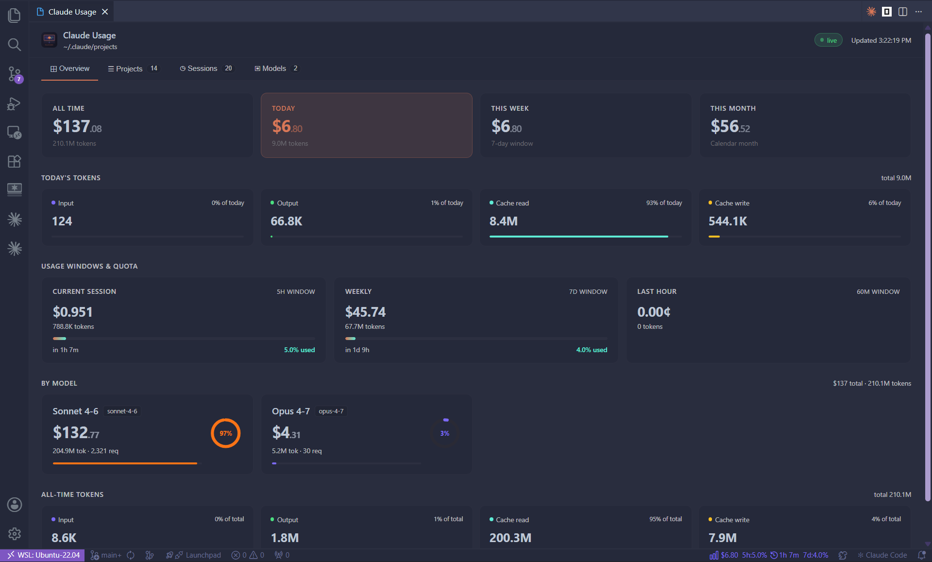This screenshot has width=932, height=562.
Task: Switch to the Models tab
Action: click(x=277, y=68)
